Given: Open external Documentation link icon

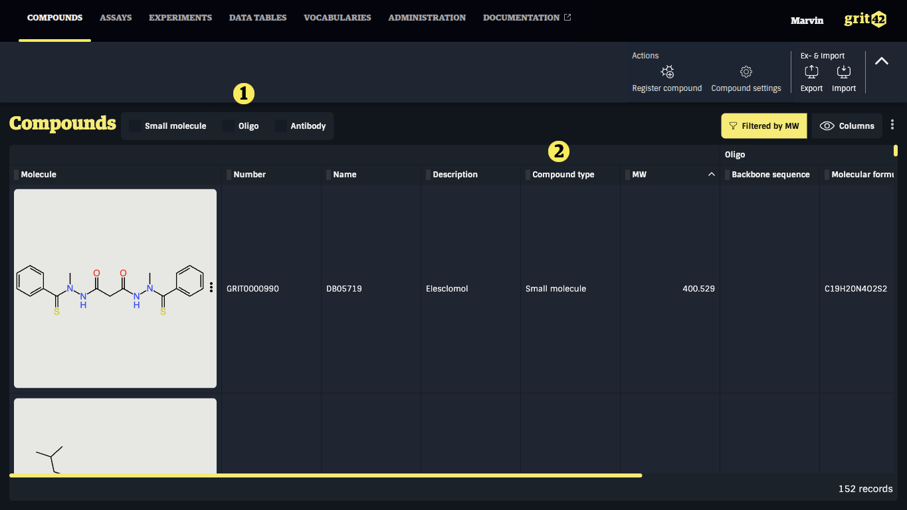Looking at the screenshot, I should coord(567,17).
